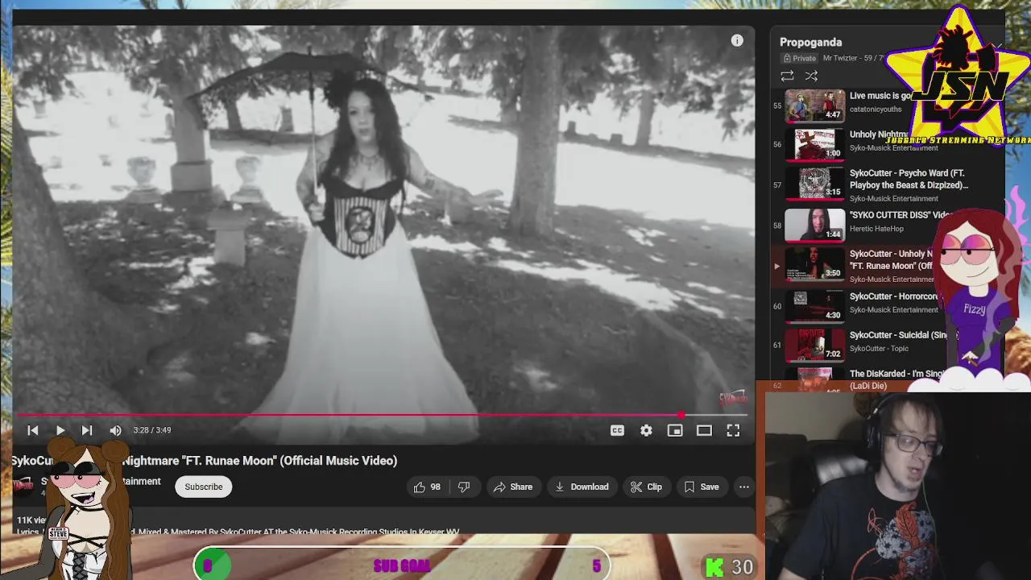1031x580 pixels.
Task: Play SykoCutter - Psycho Ward video
Action: pos(909,179)
